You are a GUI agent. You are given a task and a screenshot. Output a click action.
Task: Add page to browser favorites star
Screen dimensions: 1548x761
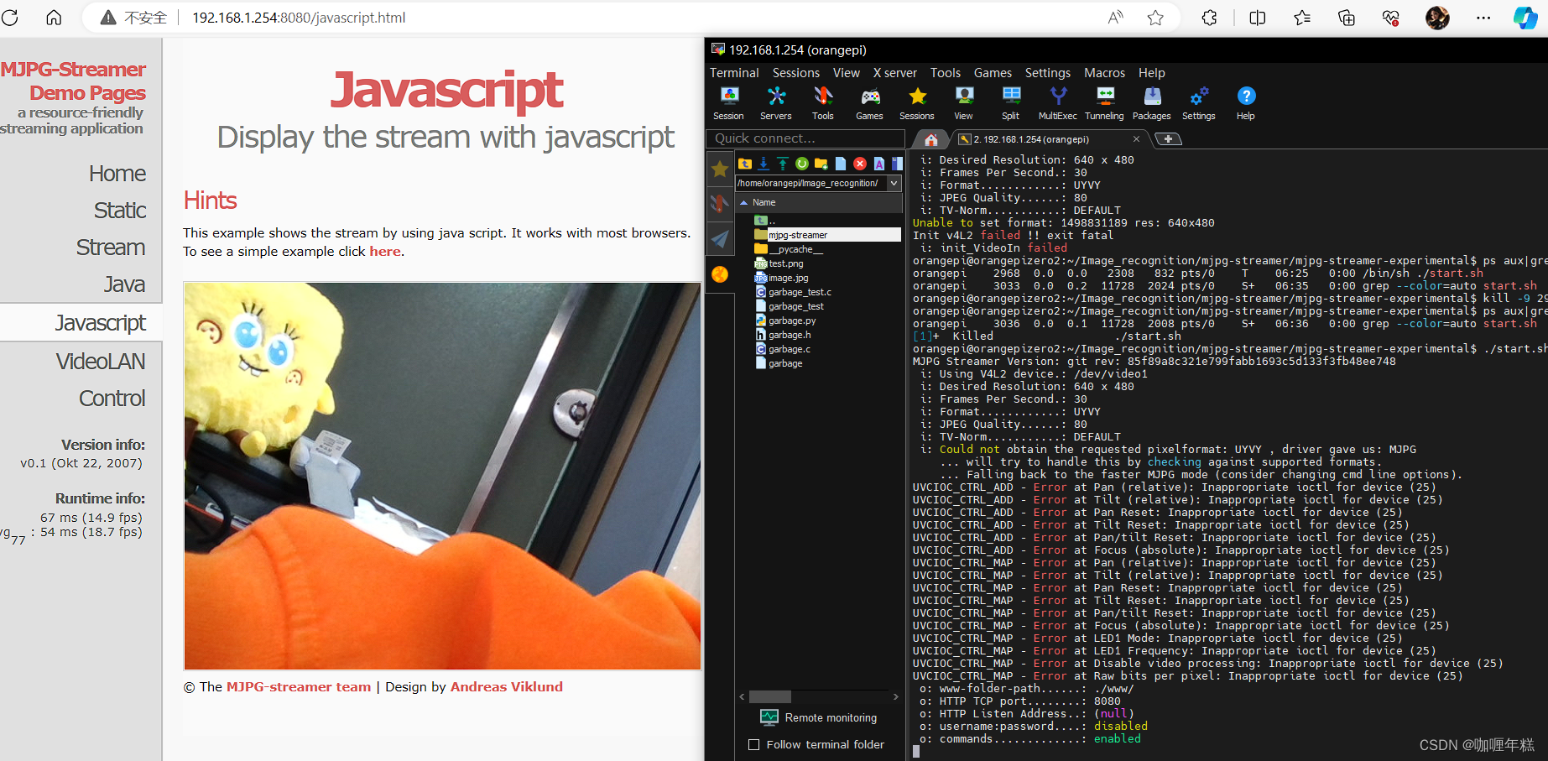tap(1155, 18)
